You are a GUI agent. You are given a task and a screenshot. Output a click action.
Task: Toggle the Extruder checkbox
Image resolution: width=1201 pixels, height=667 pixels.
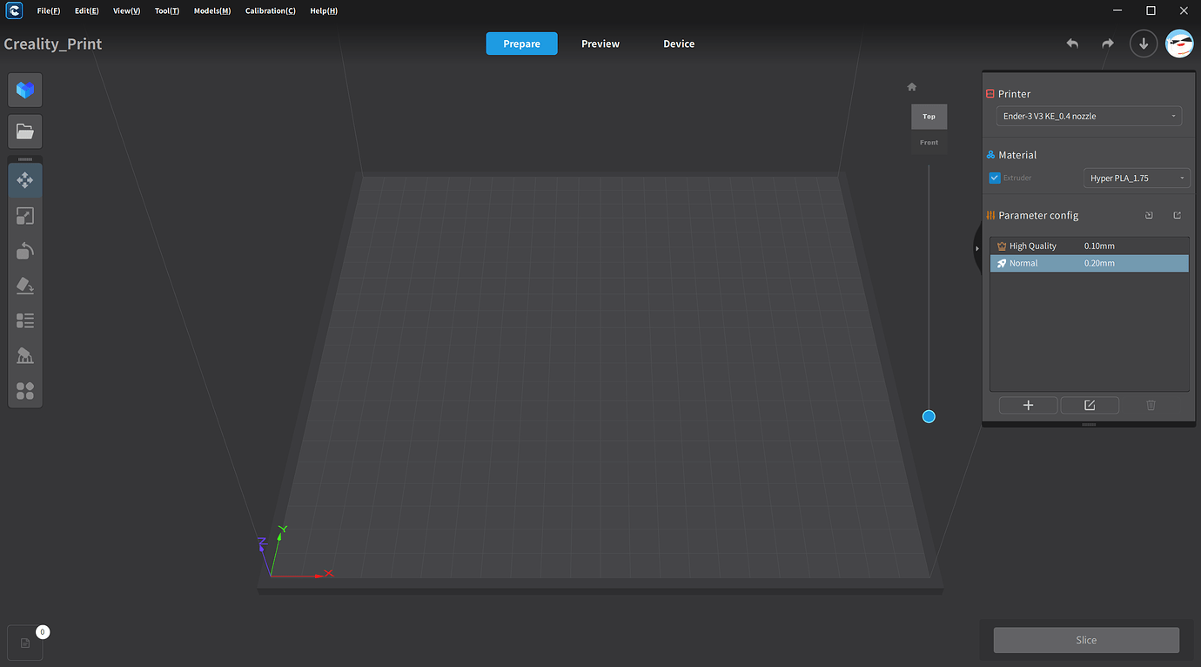[x=994, y=178]
